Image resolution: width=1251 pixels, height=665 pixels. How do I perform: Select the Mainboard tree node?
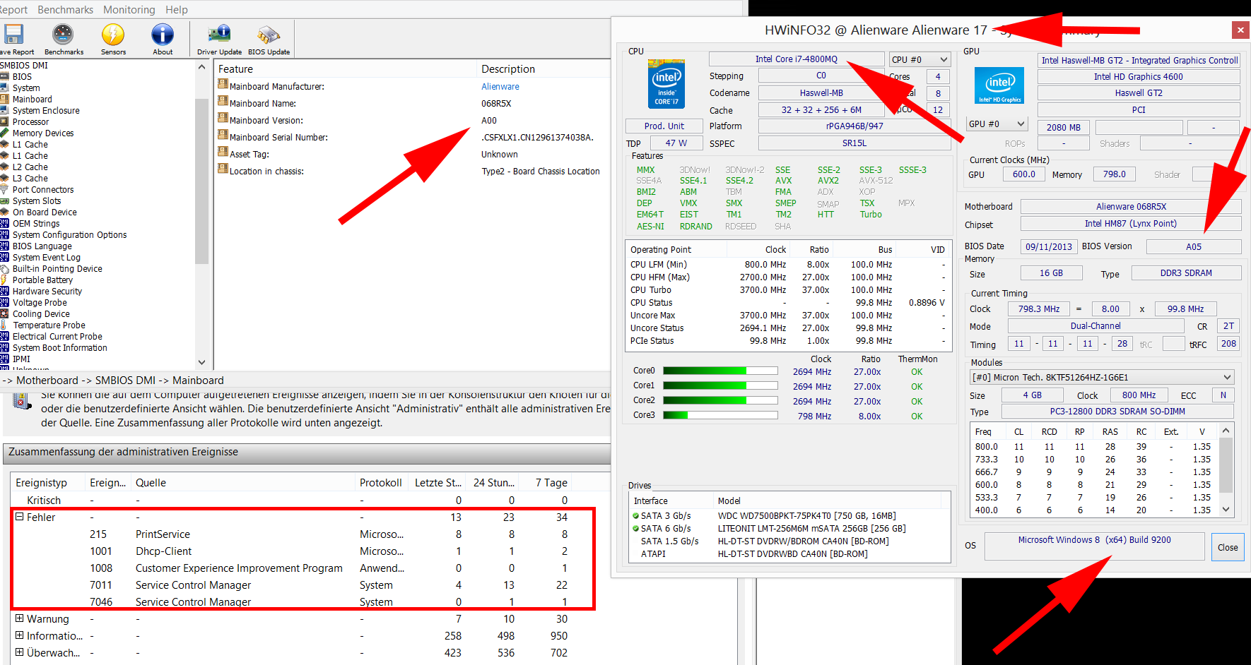point(32,100)
